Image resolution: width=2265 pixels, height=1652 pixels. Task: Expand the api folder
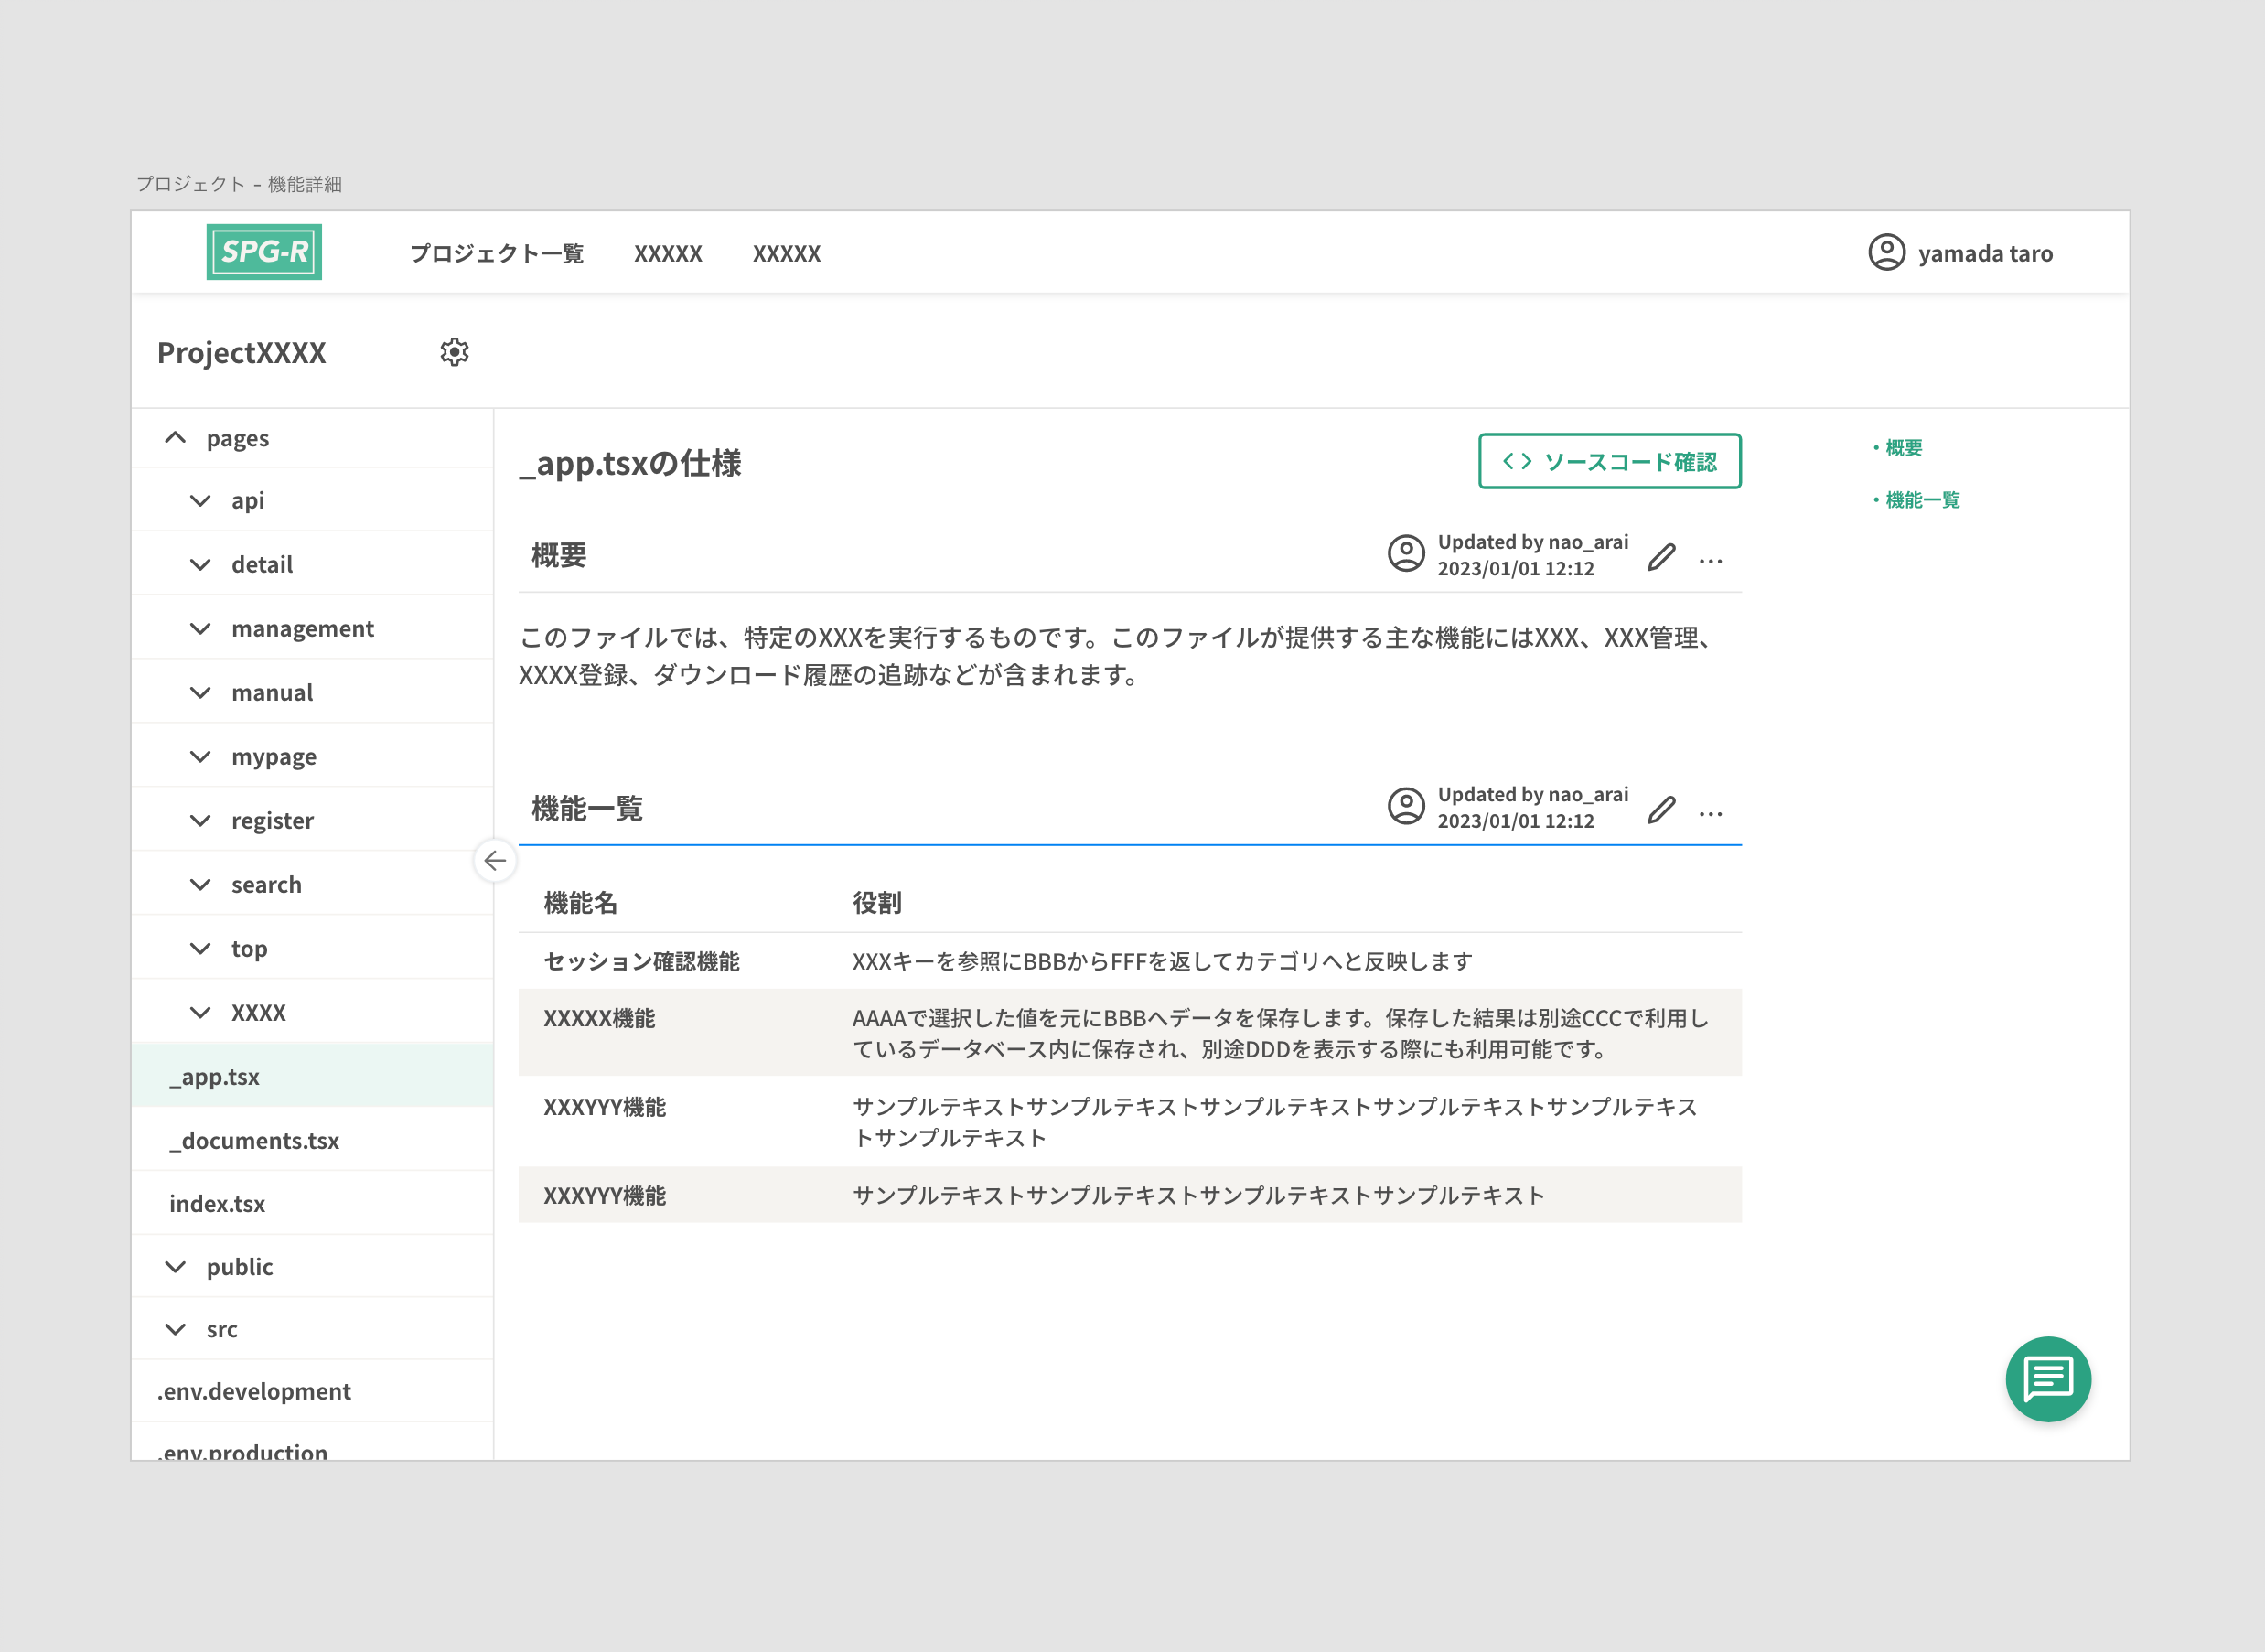(200, 501)
